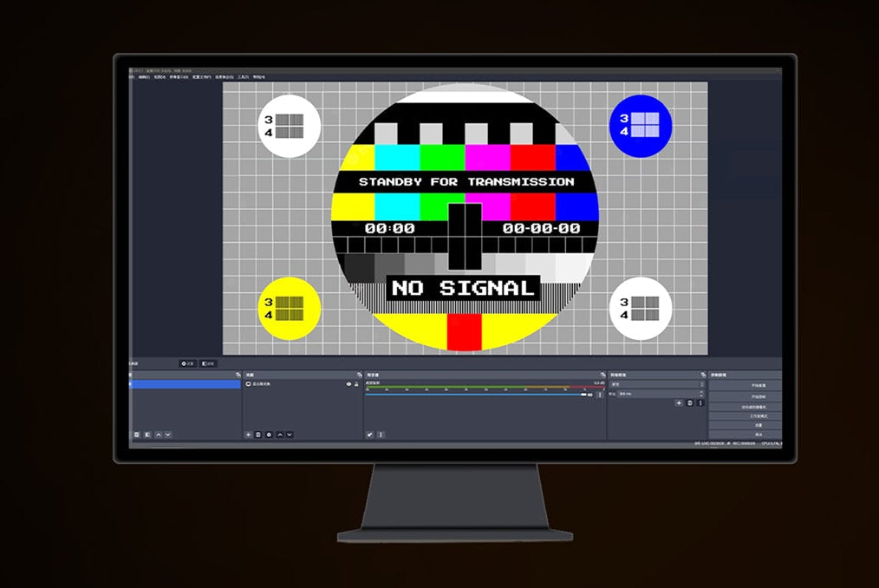Toggle visibility eye of the display capture source

(348, 383)
